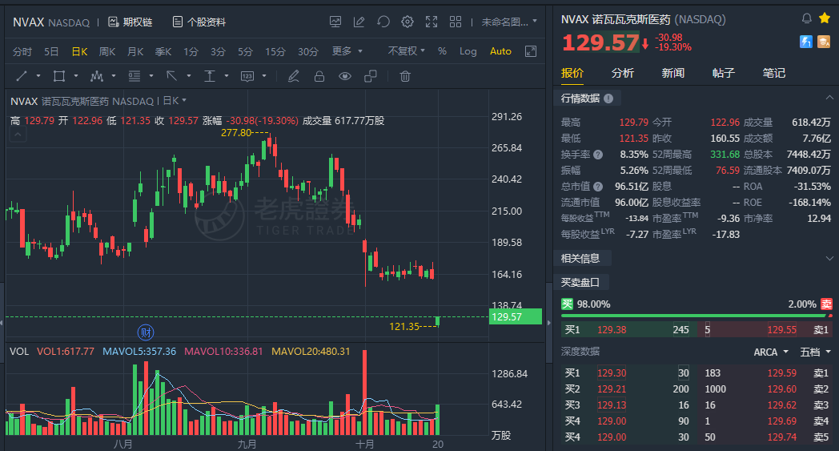The height and width of the screenshot is (451, 839).
Task: Select 1-minute (1分) timeframe
Action: (191, 51)
